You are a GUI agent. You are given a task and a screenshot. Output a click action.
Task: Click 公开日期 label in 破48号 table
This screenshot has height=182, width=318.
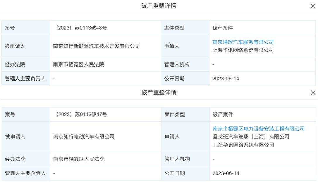pyautogui.click(x=174, y=79)
